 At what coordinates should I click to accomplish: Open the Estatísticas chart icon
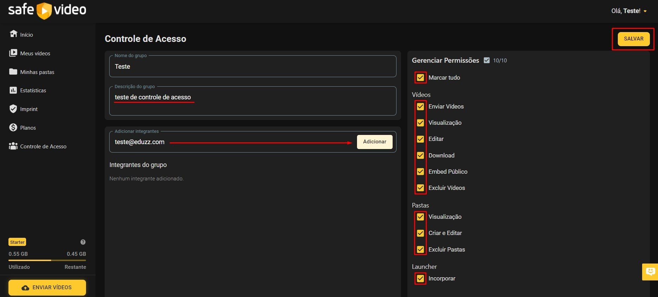pos(13,90)
